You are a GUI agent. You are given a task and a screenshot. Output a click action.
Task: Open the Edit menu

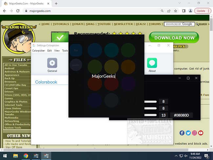(x=49, y=50)
